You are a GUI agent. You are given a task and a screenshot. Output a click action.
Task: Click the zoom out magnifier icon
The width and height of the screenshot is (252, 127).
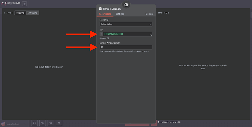(51, 123)
